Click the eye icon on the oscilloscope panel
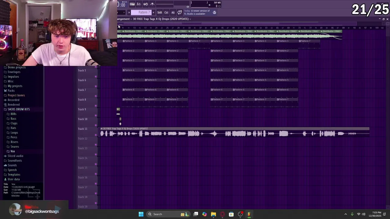The width and height of the screenshot is (390, 219). point(188,6)
